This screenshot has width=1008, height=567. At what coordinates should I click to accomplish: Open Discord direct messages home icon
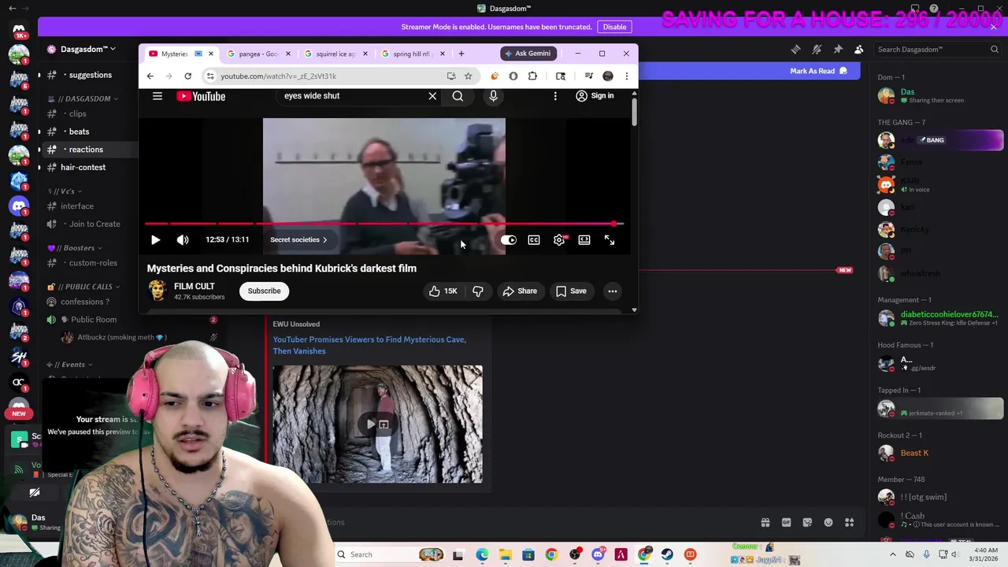tap(19, 31)
